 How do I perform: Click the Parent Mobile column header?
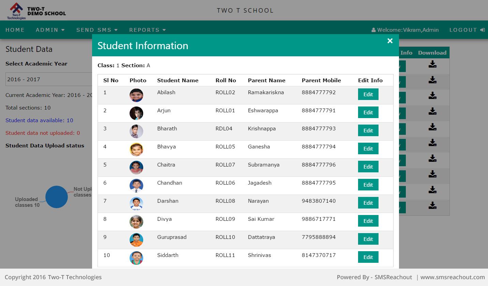click(321, 81)
